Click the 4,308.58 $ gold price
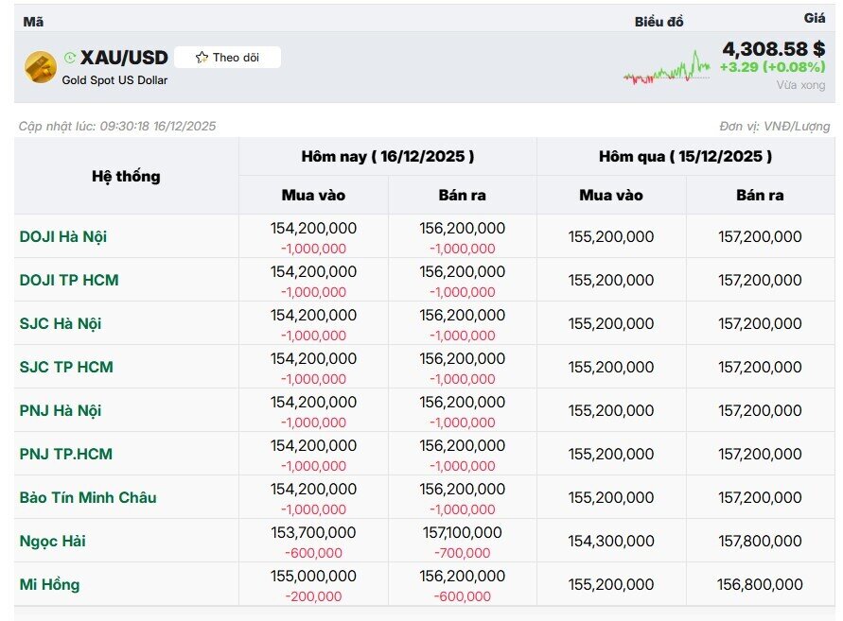Viewport: 843px width, 621px height. point(773,49)
